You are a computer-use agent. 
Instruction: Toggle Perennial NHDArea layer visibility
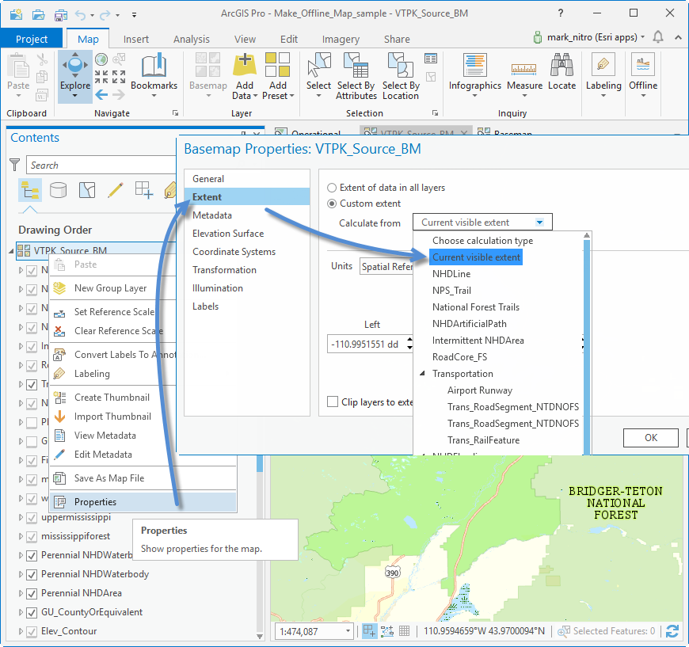(x=32, y=593)
